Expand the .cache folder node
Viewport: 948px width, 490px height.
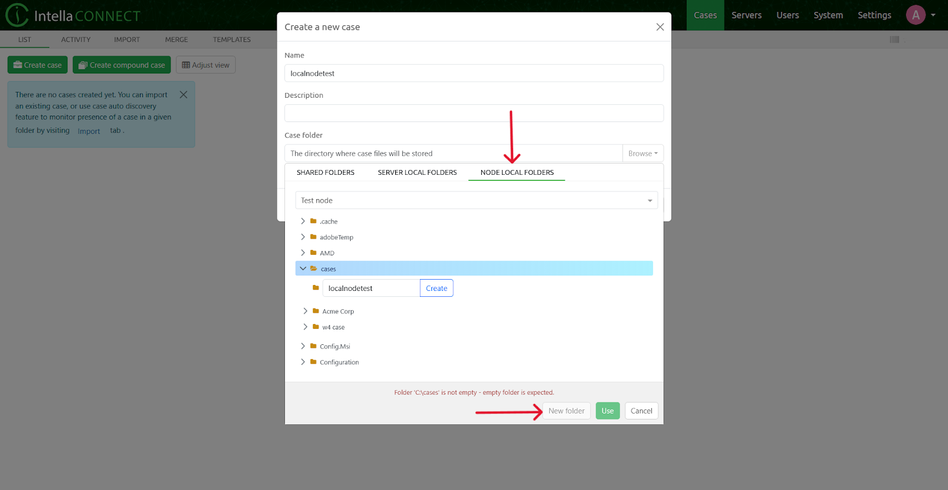tap(303, 221)
